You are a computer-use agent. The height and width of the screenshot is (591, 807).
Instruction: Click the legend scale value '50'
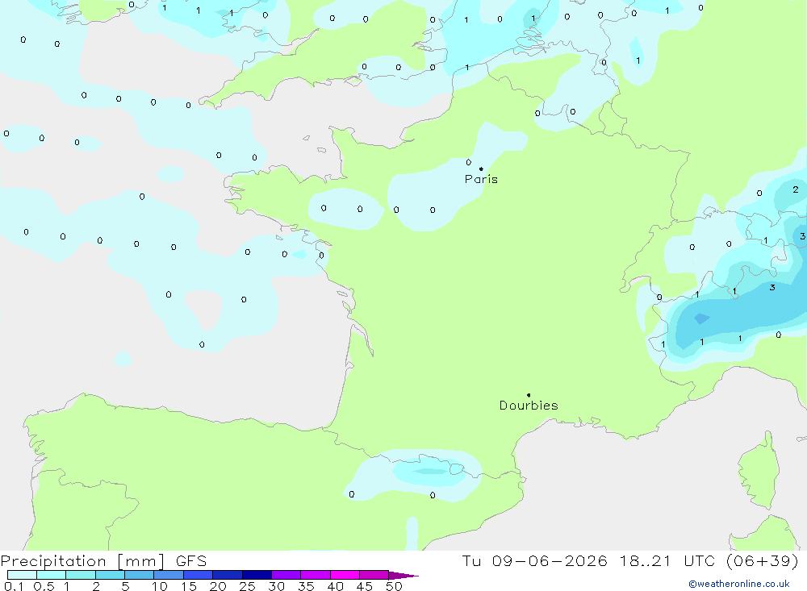(x=394, y=586)
